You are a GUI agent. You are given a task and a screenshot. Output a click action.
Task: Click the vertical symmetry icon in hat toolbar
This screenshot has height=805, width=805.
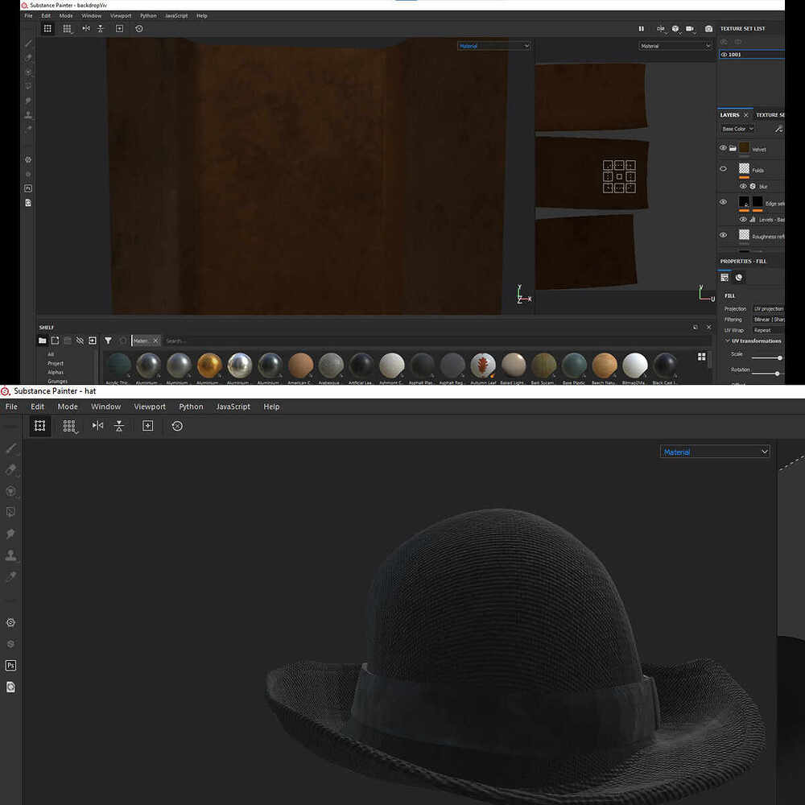[x=119, y=426]
